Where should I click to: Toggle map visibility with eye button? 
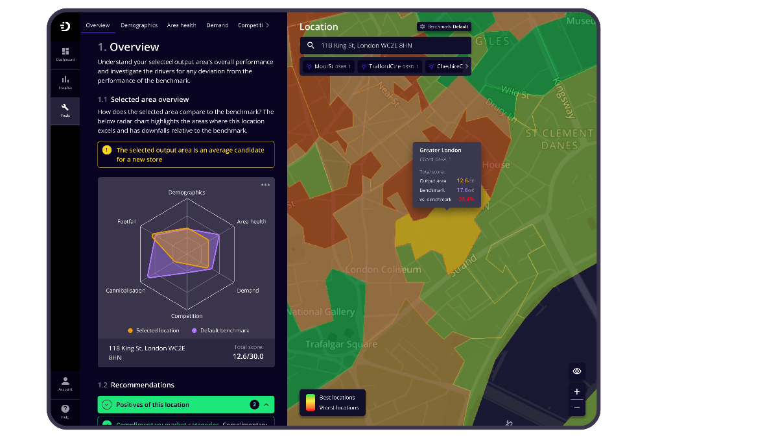pyautogui.click(x=577, y=371)
